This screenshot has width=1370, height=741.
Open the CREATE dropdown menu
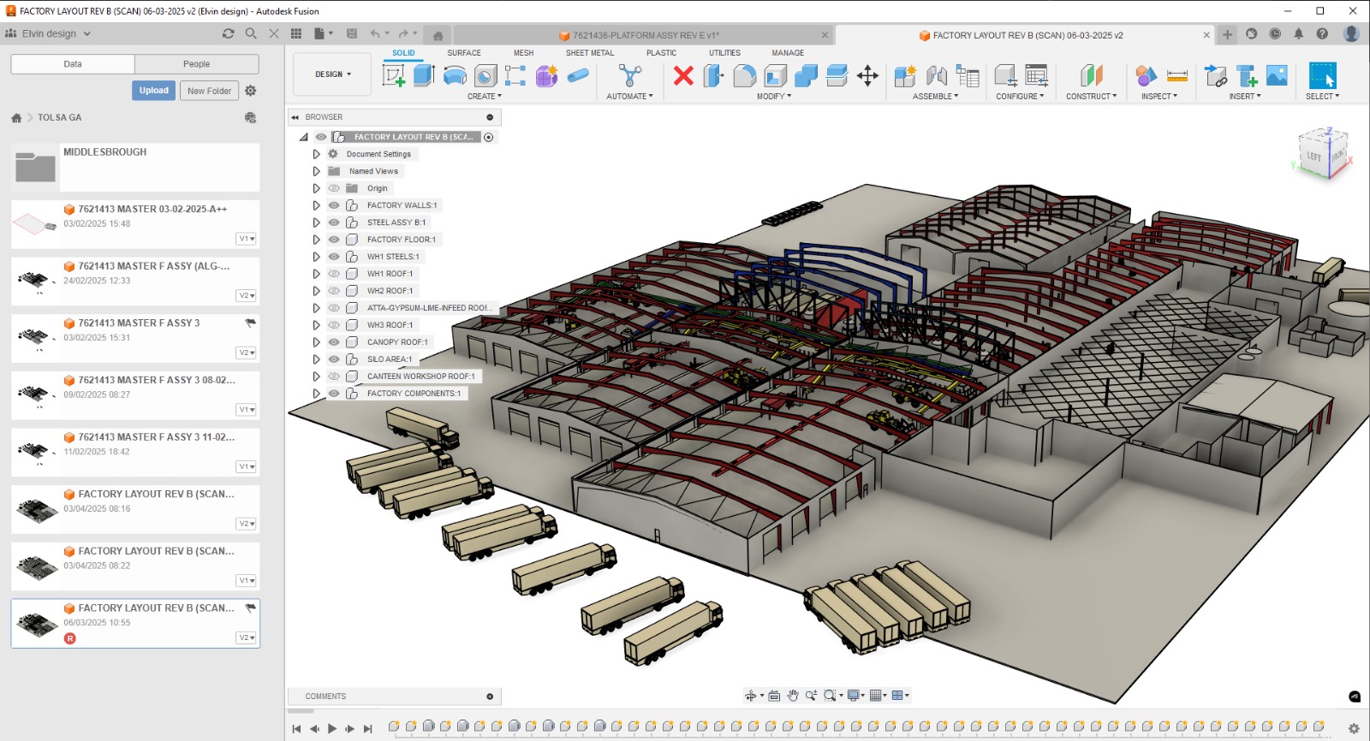485,97
